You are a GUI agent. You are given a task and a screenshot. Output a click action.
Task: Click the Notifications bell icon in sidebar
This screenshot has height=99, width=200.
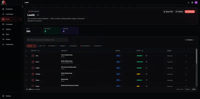click(x=3, y=44)
